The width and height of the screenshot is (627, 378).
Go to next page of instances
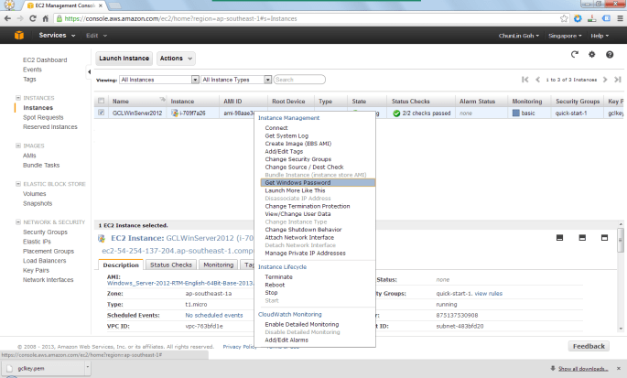[x=605, y=80]
